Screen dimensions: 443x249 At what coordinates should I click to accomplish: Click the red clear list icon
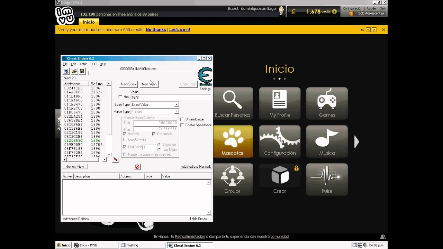(x=137, y=167)
